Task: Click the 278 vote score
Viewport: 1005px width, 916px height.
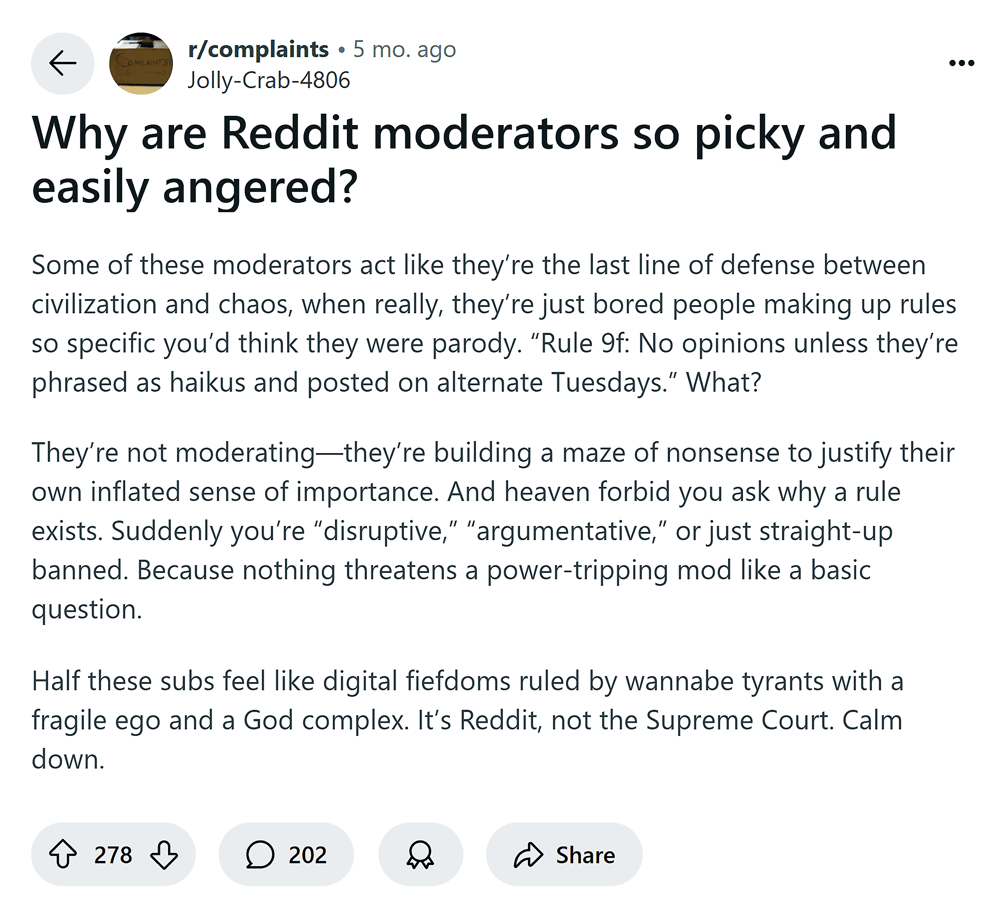Action: click(113, 854)
